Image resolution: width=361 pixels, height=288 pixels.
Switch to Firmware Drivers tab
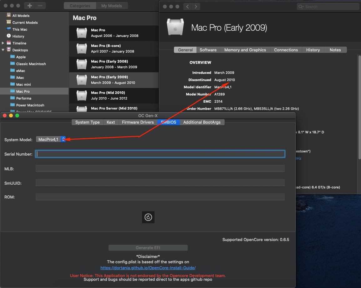coord(138,122)
